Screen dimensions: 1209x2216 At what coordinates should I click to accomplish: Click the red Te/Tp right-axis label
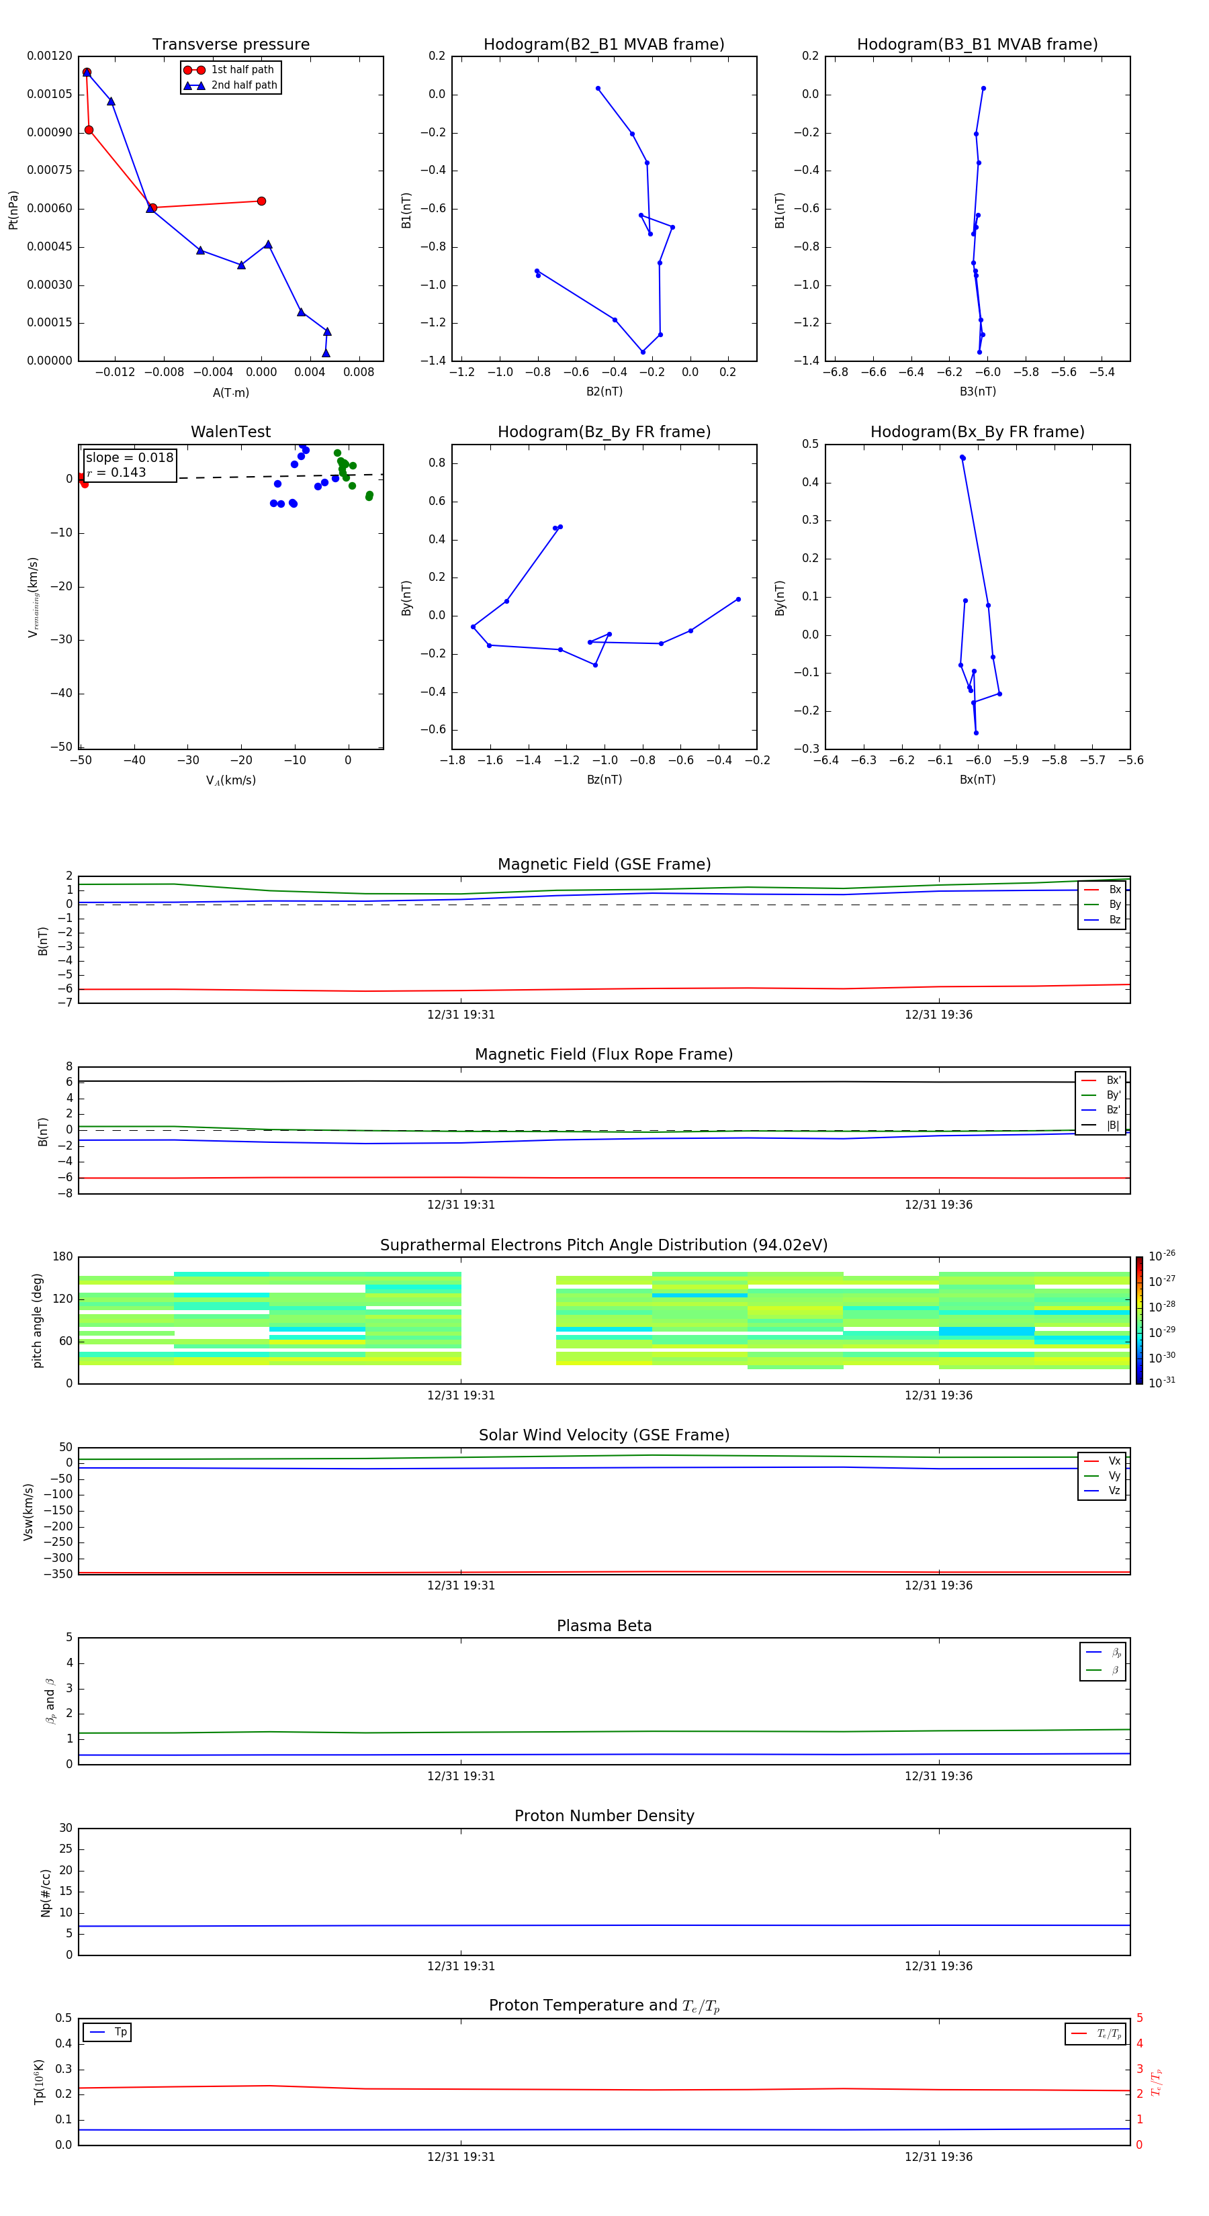pyautogui.click(x=1157, y=2082)
